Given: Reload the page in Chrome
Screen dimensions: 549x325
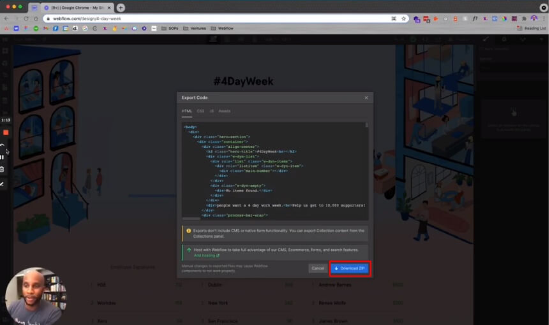Looking at the screenshot, I should (26, 19).
